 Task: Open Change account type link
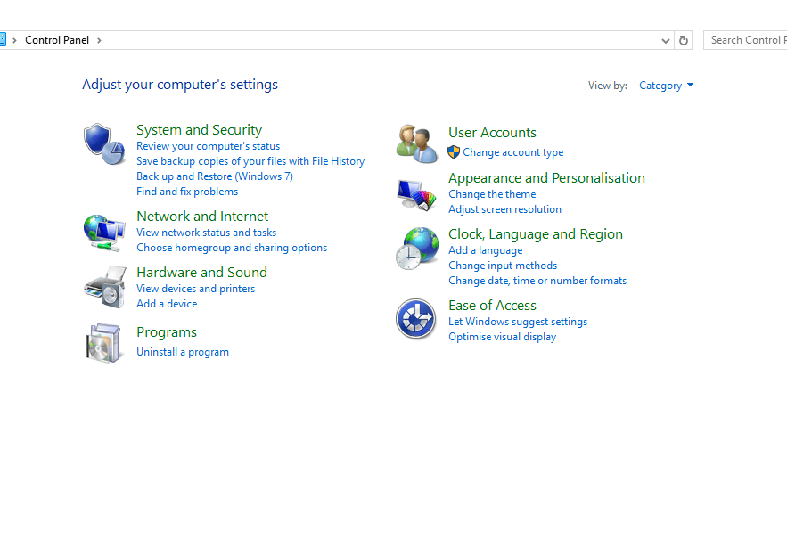coord(512,152)
